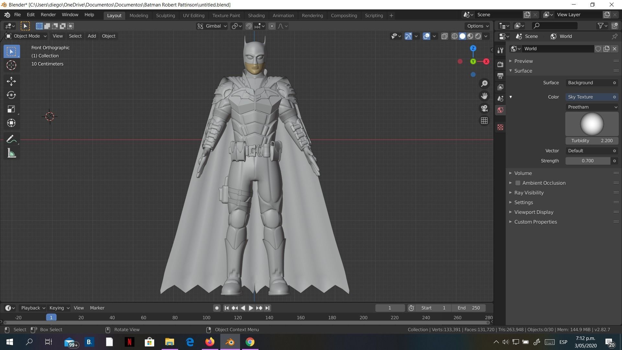The image size is (622, 350).
Task: Activate the Select Box tool
Action: [11, 52]
